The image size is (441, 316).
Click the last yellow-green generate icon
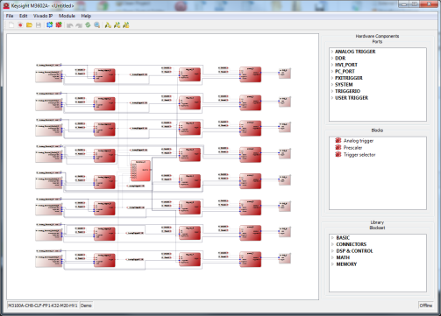126,25
